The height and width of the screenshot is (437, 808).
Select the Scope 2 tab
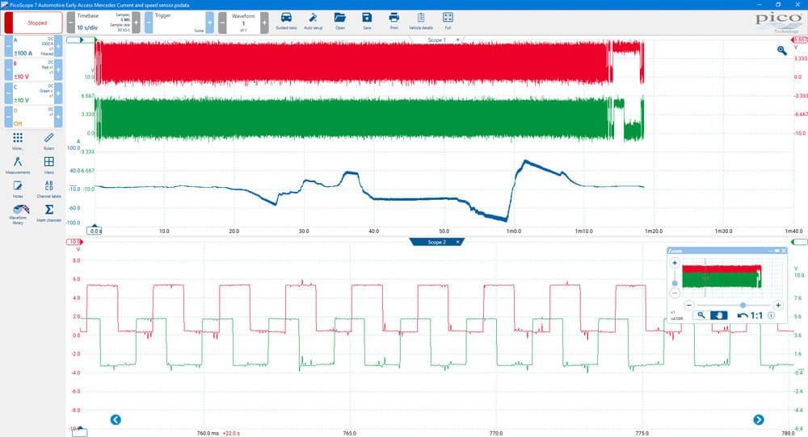(x=436, y=242)
